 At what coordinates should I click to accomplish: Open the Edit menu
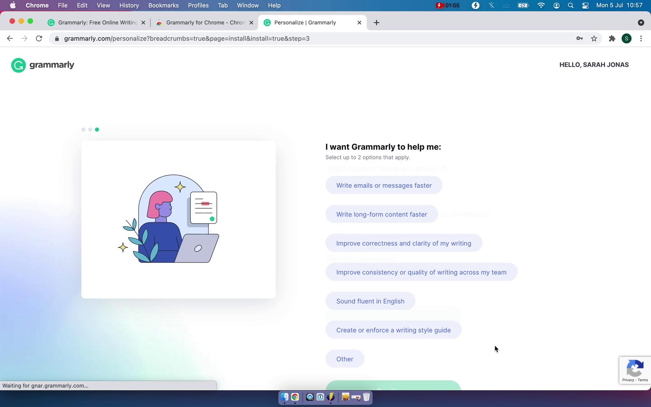tap(82, 5)
